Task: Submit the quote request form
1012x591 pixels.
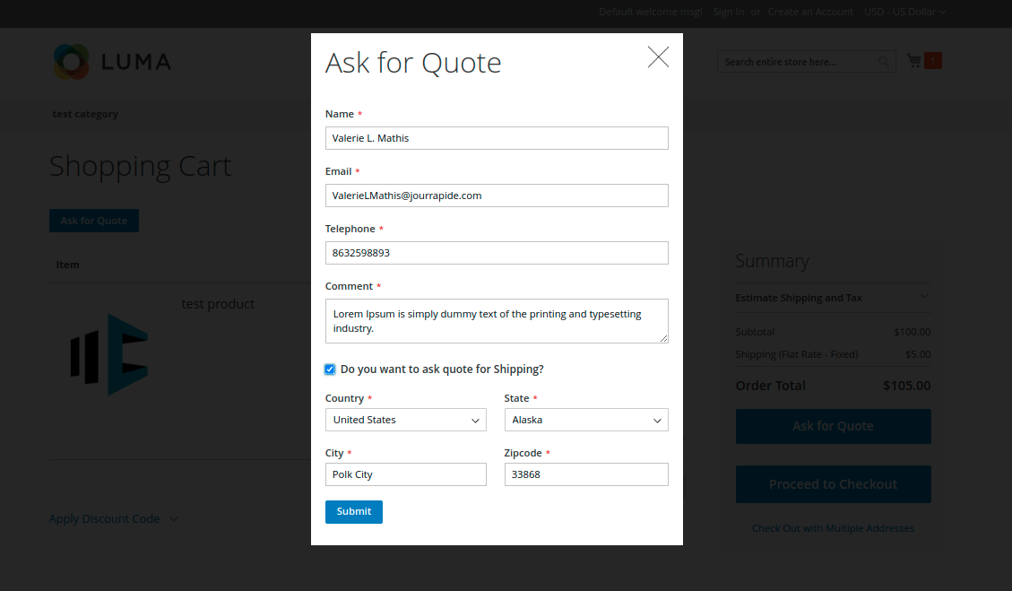Action: [353, 511]
